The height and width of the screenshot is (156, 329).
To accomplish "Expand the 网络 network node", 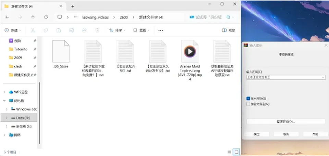I will coord(4,135).
